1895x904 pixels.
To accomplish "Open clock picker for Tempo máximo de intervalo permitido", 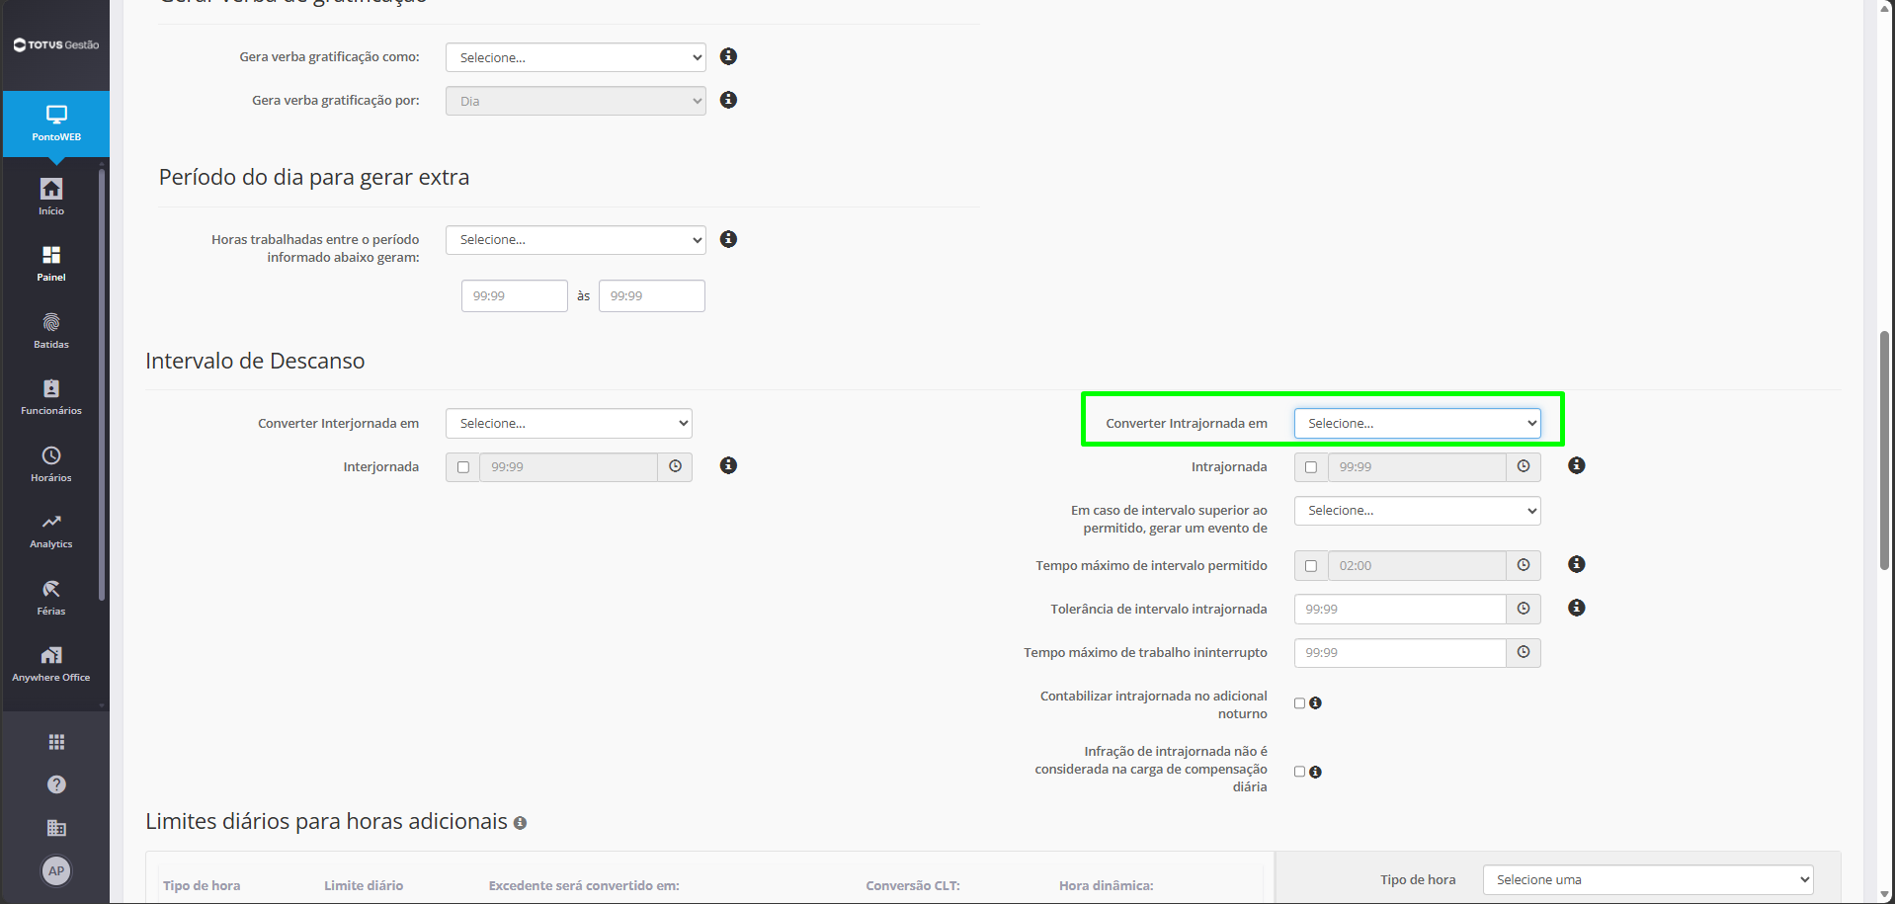I will [x=1524, y=565].
